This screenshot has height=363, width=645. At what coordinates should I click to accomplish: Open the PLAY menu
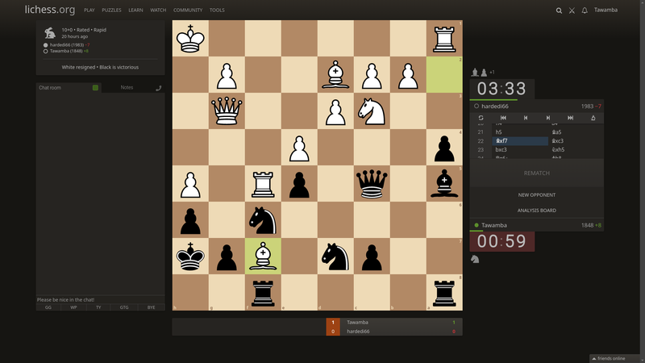pos(89,10)
